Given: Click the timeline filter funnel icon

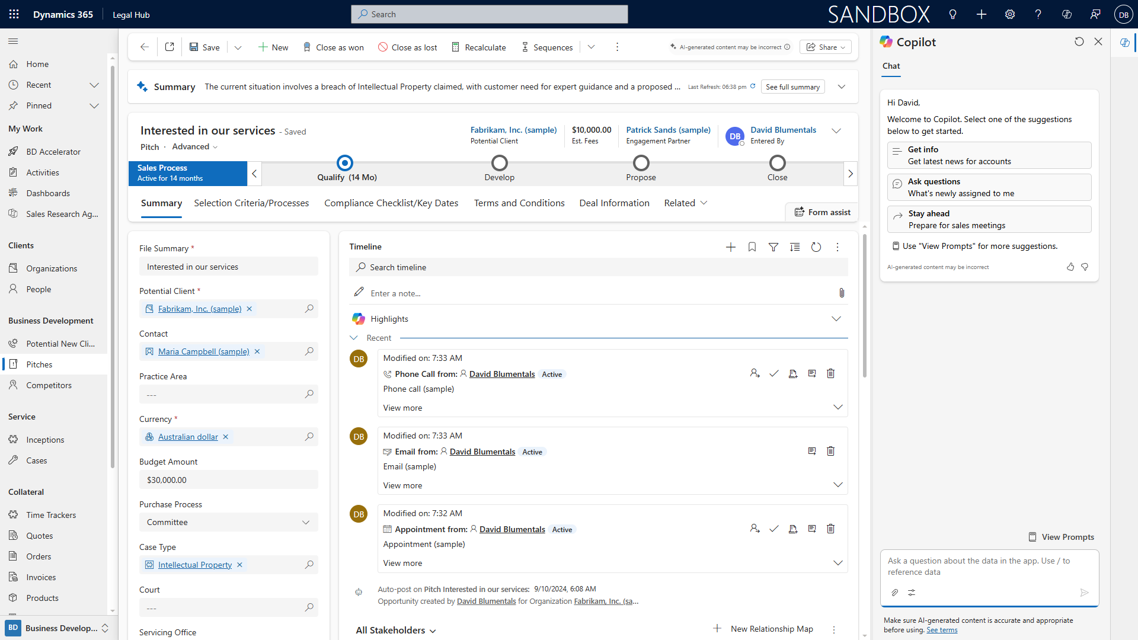Looking at the screenshot, I should pyautogui.click(x=773, y=247).
